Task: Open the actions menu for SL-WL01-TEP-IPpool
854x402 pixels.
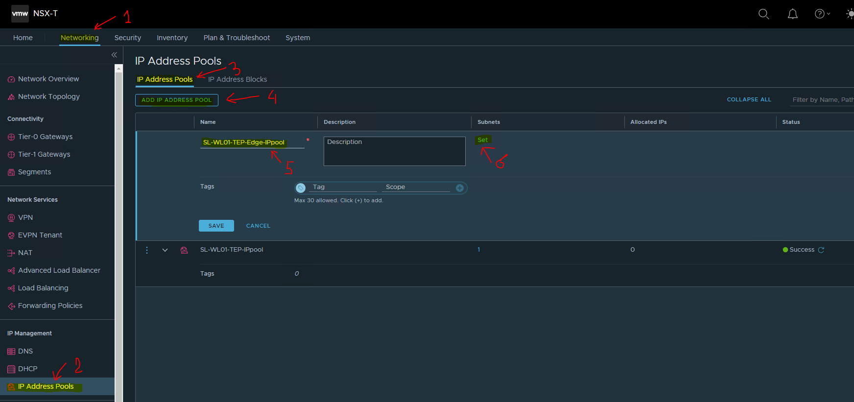Action: point(147,250)
